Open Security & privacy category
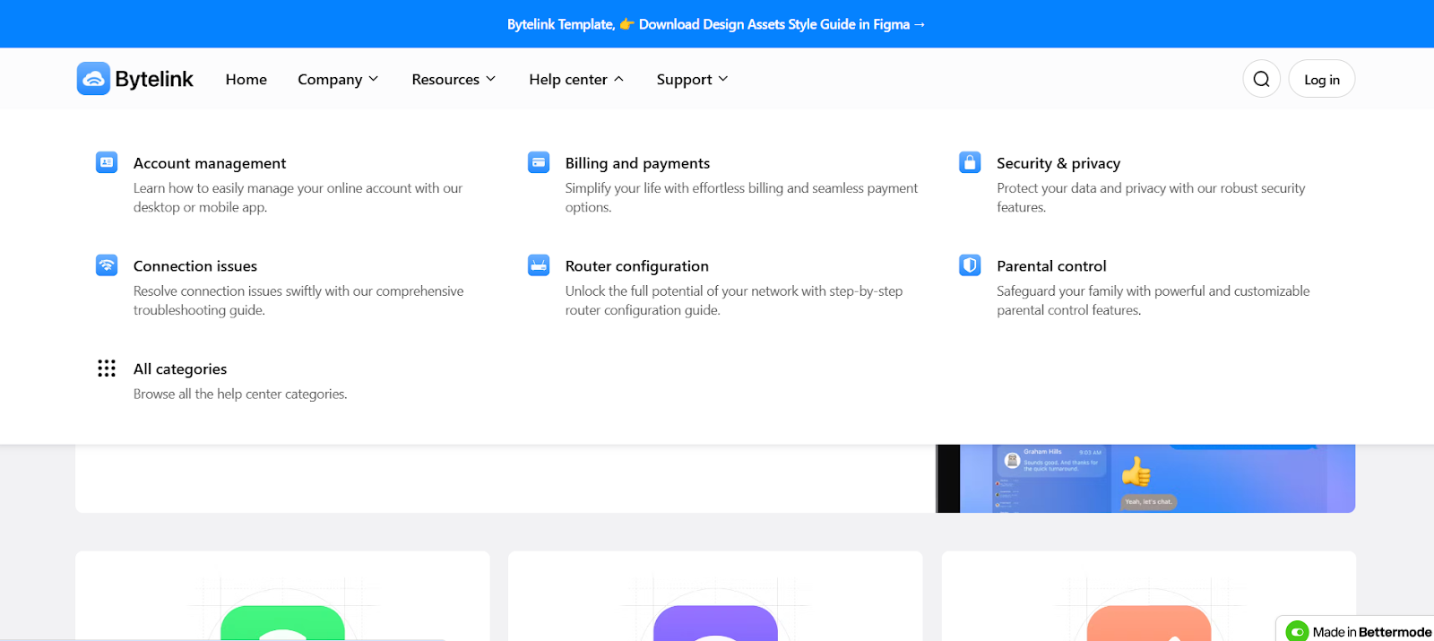Image resolution: width=1434 pixels, height=641 pixels. pyautogui.click(x=1058, y=163)
